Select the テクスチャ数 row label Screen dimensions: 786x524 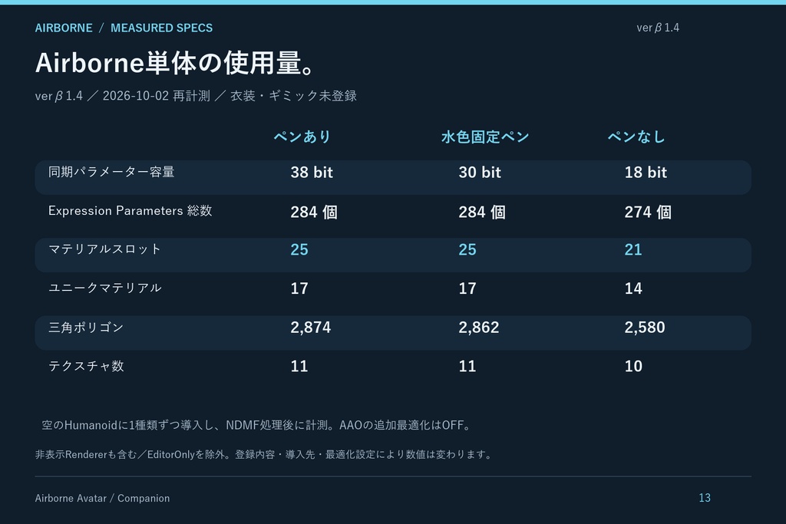(x=86, y=366)
